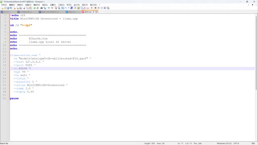Viewport: 258px width, 145px height.
Task: Toggle the INS insert mode indicator
Action: 253,143
